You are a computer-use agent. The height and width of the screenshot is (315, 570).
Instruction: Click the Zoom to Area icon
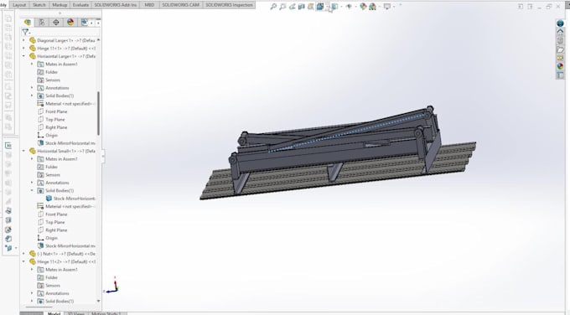pos(282,7)
